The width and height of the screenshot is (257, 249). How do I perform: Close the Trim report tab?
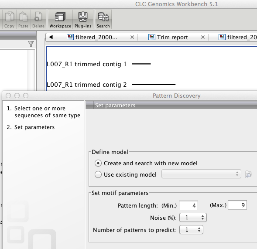tap(203, 38)
